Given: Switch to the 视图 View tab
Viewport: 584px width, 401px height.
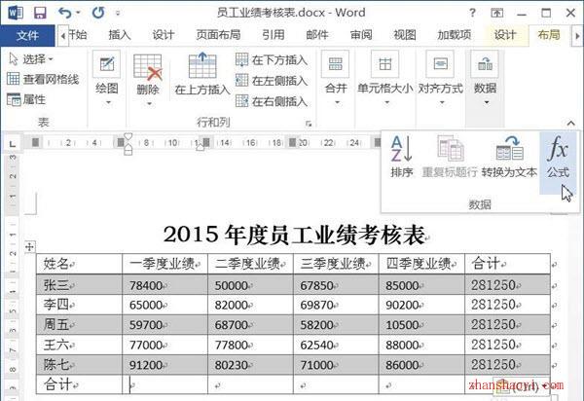Looking at the screenshot, I should tap(405, 35).
